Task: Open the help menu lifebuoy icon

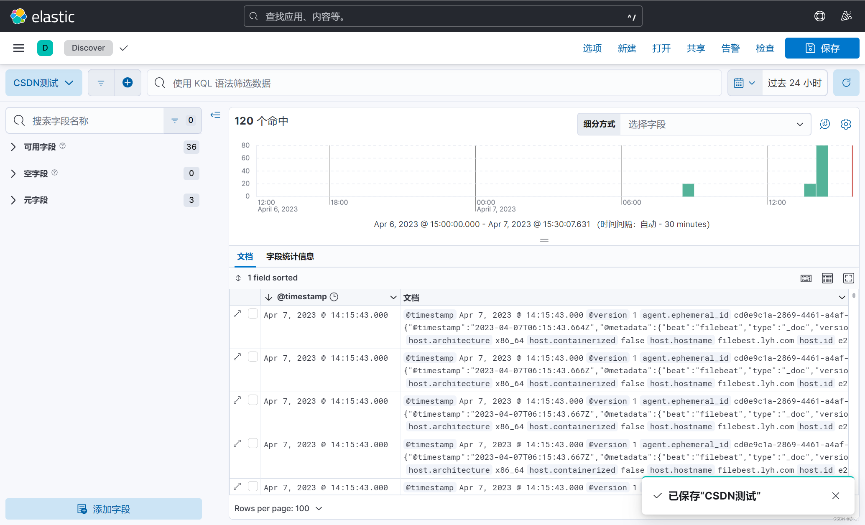Action: [x=819, y=16]
